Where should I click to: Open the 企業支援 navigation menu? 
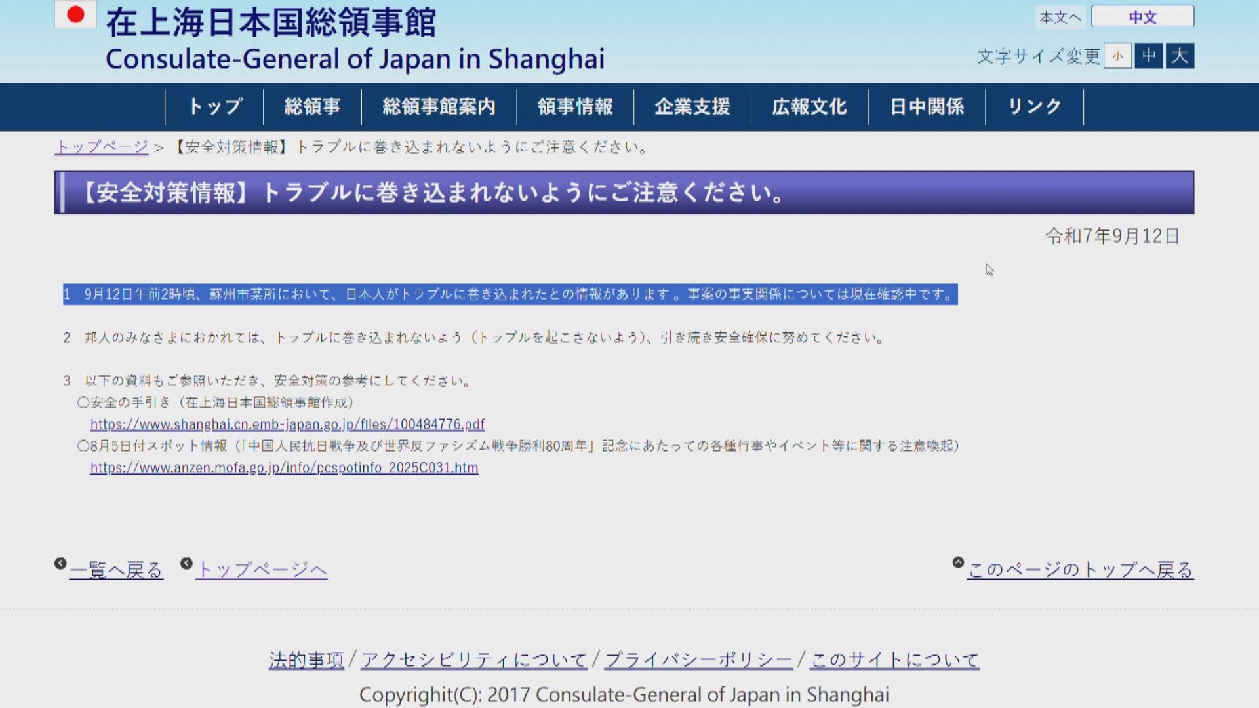692,106
